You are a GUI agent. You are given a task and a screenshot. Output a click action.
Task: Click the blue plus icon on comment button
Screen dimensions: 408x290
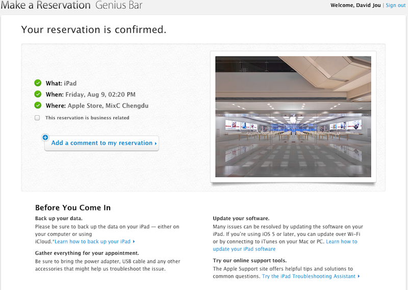45,137
